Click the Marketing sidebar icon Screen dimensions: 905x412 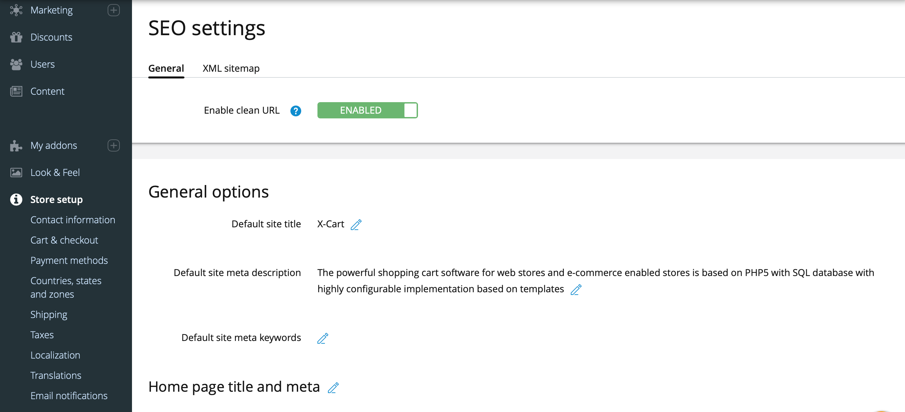click(x=16, y=10)
